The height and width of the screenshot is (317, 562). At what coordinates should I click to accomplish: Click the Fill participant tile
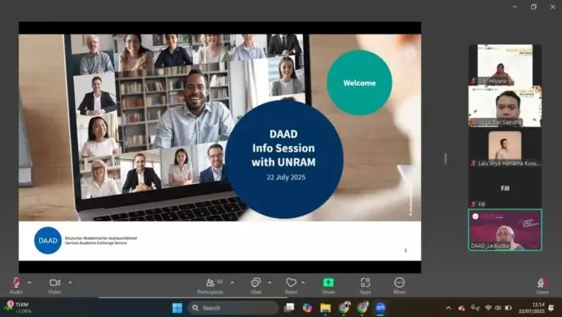click(505, 188)
